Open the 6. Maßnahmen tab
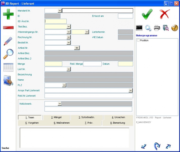 [62, 123]
